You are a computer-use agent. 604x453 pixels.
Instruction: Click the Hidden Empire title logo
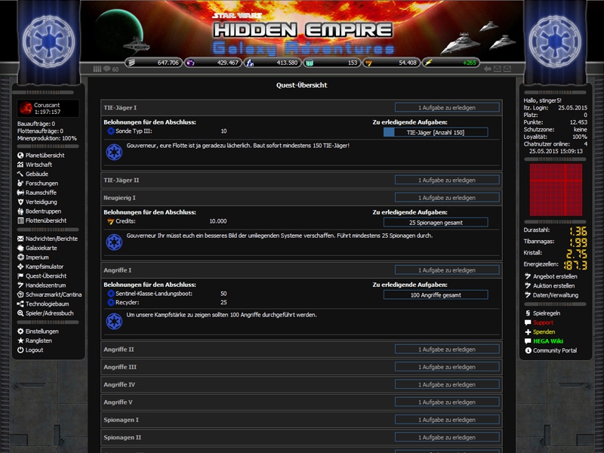point(304,30)
